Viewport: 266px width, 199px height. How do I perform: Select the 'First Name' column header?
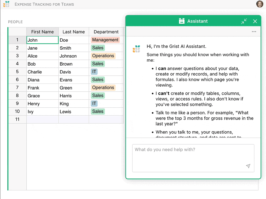tap(42, 31)
